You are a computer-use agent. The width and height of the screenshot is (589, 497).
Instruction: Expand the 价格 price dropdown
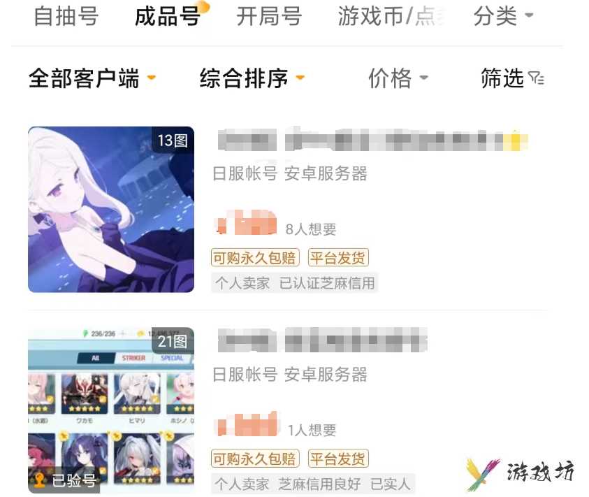398,78
